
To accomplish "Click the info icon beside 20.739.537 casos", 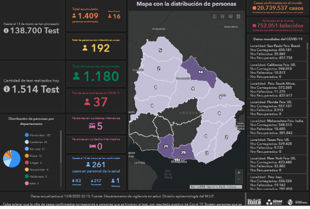I will coord(254,8).
